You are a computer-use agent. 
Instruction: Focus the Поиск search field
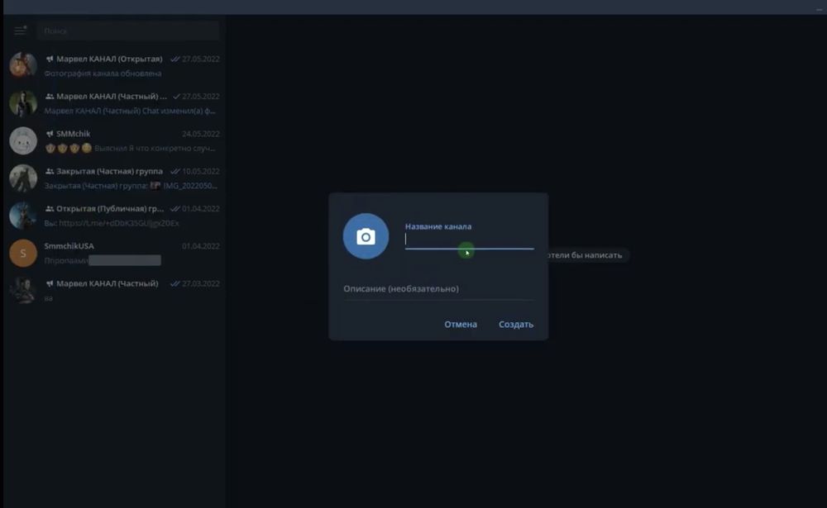(128, 31)
